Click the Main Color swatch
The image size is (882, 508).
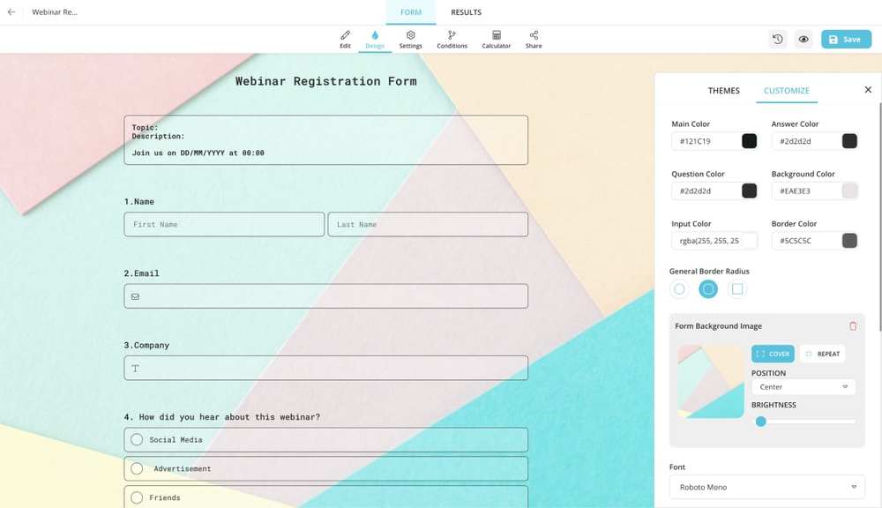tap(749, 141)
